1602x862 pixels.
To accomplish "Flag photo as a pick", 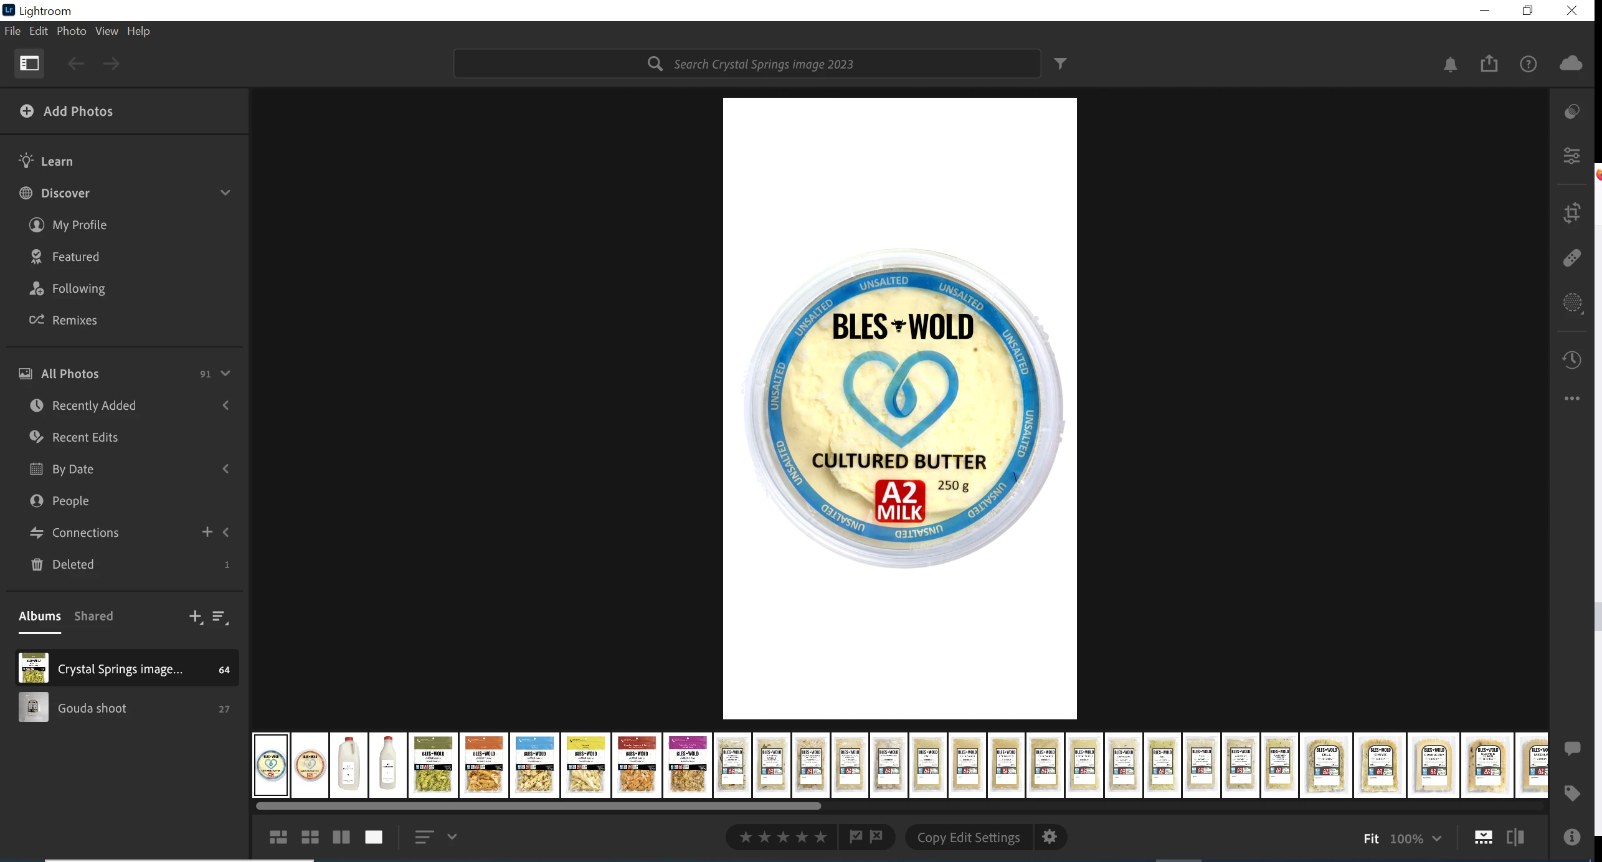I will tap(856, 836).
